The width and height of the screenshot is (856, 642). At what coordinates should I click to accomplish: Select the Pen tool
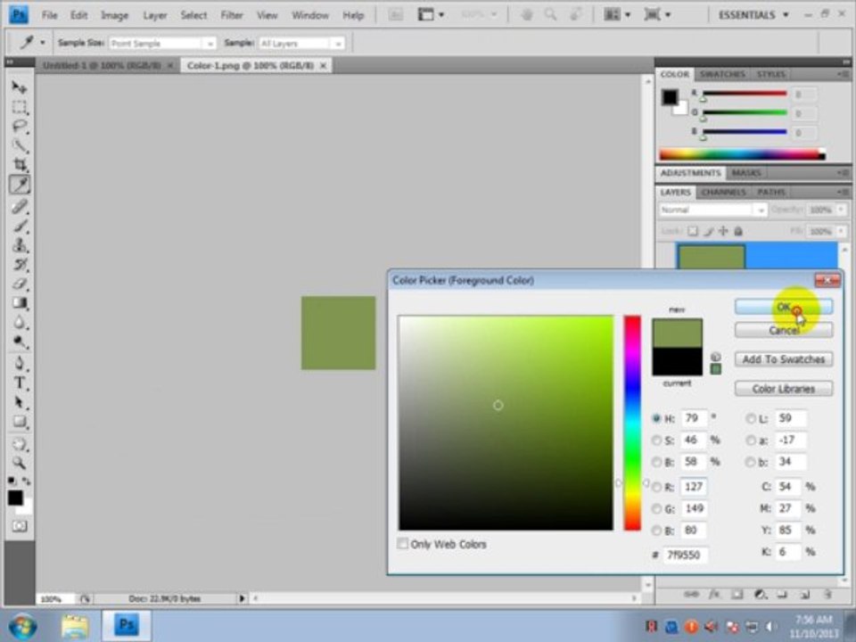tap(19, 363)
